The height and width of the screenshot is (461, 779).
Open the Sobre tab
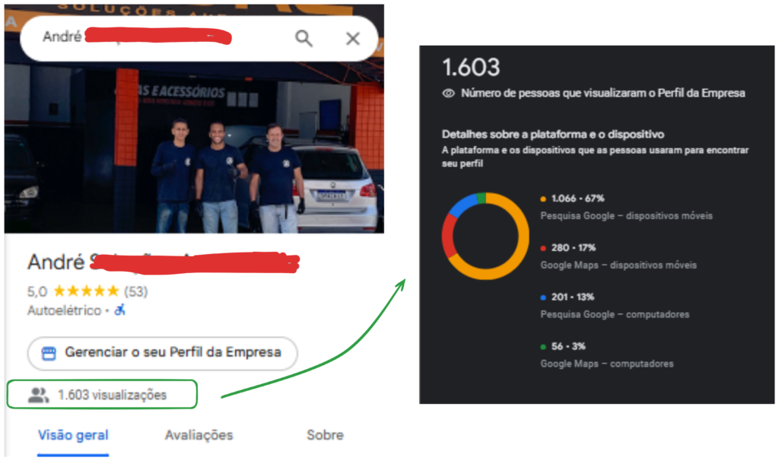[x=325, y=435]
